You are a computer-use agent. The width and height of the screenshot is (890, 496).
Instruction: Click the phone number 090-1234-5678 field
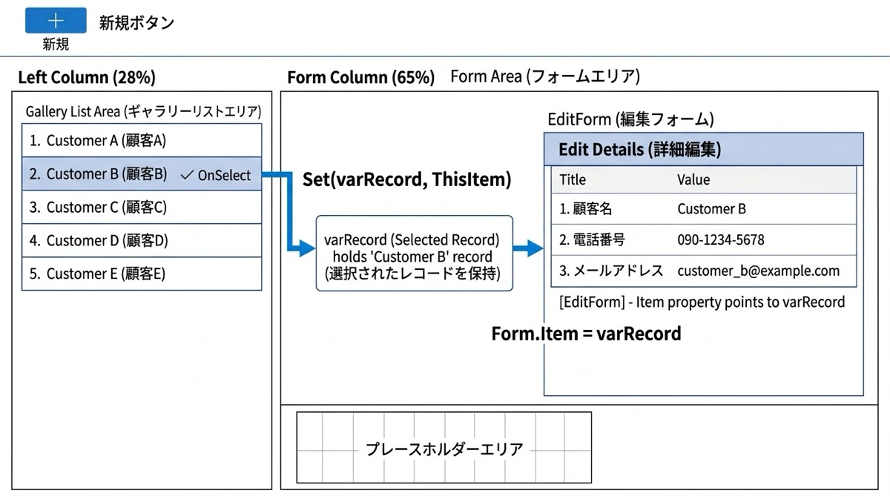(720, 240)
